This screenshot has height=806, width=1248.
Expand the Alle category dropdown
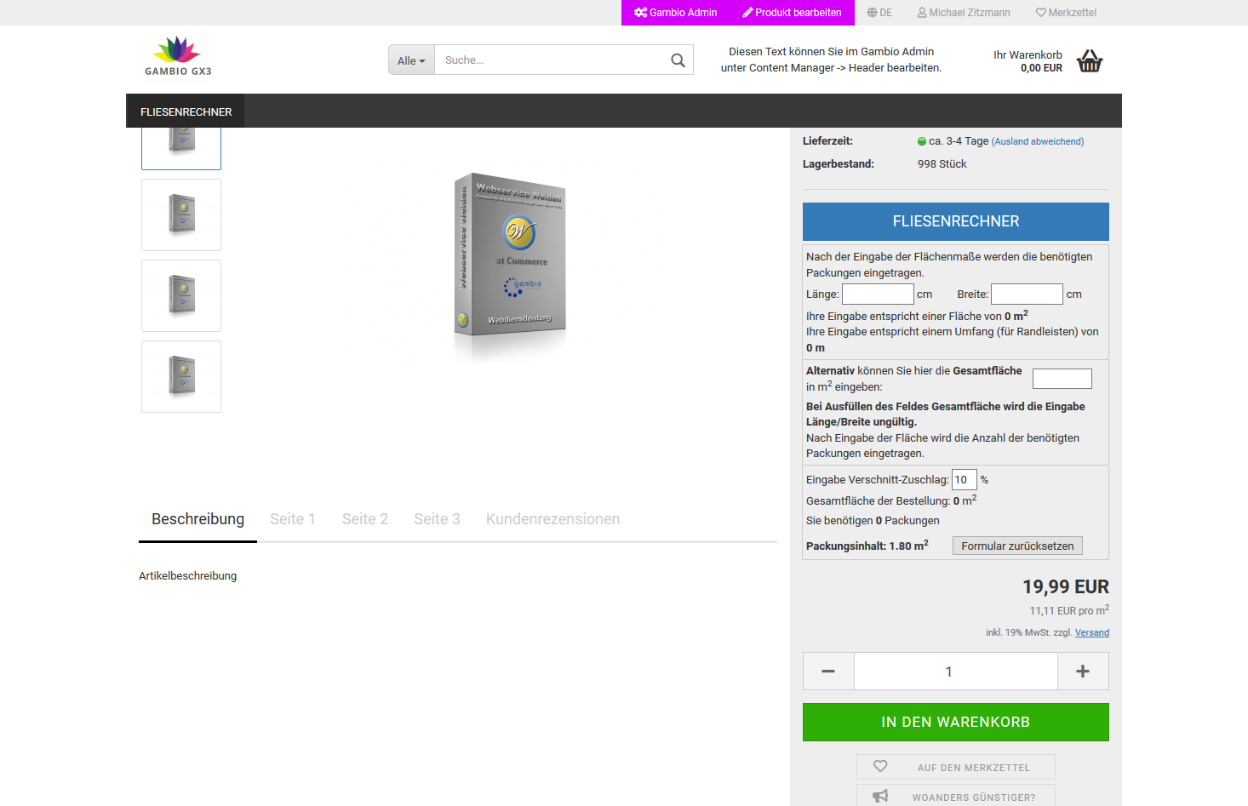point(411,60)
